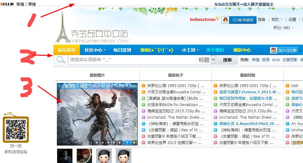Open the test post in rightmost column
This screenshot has width=303, height=163.
294,85
